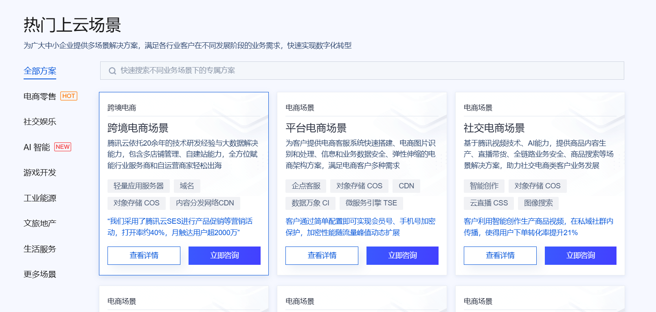The width and height of the screenshot is (656, 312).
Task: View details for 平台电商场景
Action: pyautogui.click(x=322, y=255)
